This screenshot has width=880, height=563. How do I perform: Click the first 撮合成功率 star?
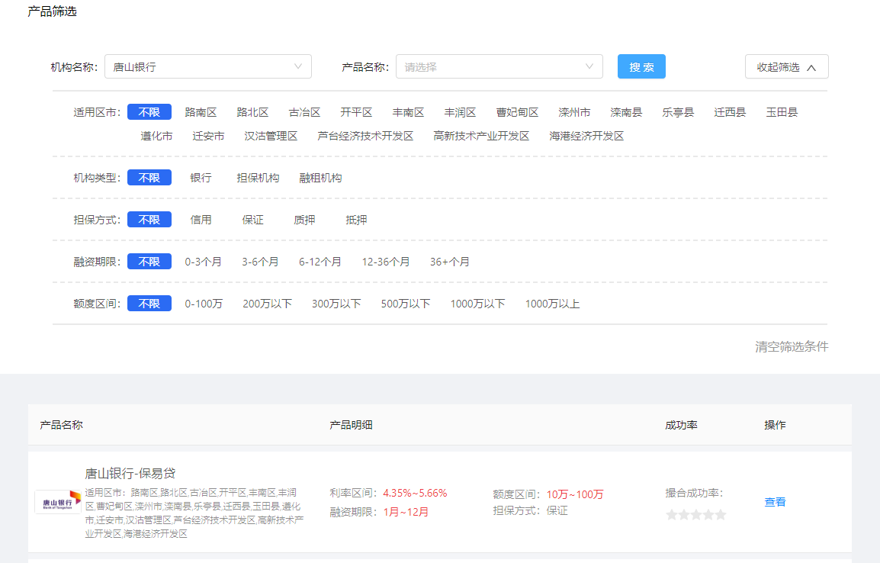671,514
